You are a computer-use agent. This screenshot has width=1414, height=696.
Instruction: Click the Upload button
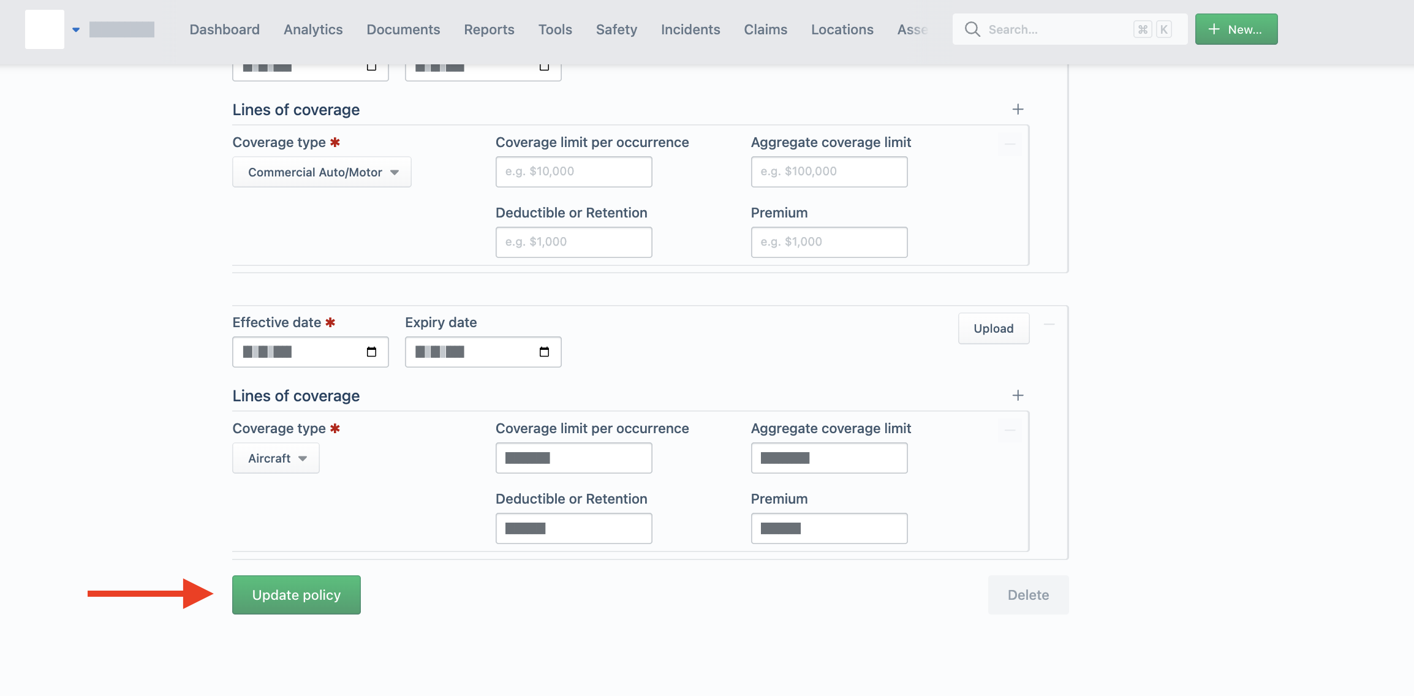(x=994, y=328)
